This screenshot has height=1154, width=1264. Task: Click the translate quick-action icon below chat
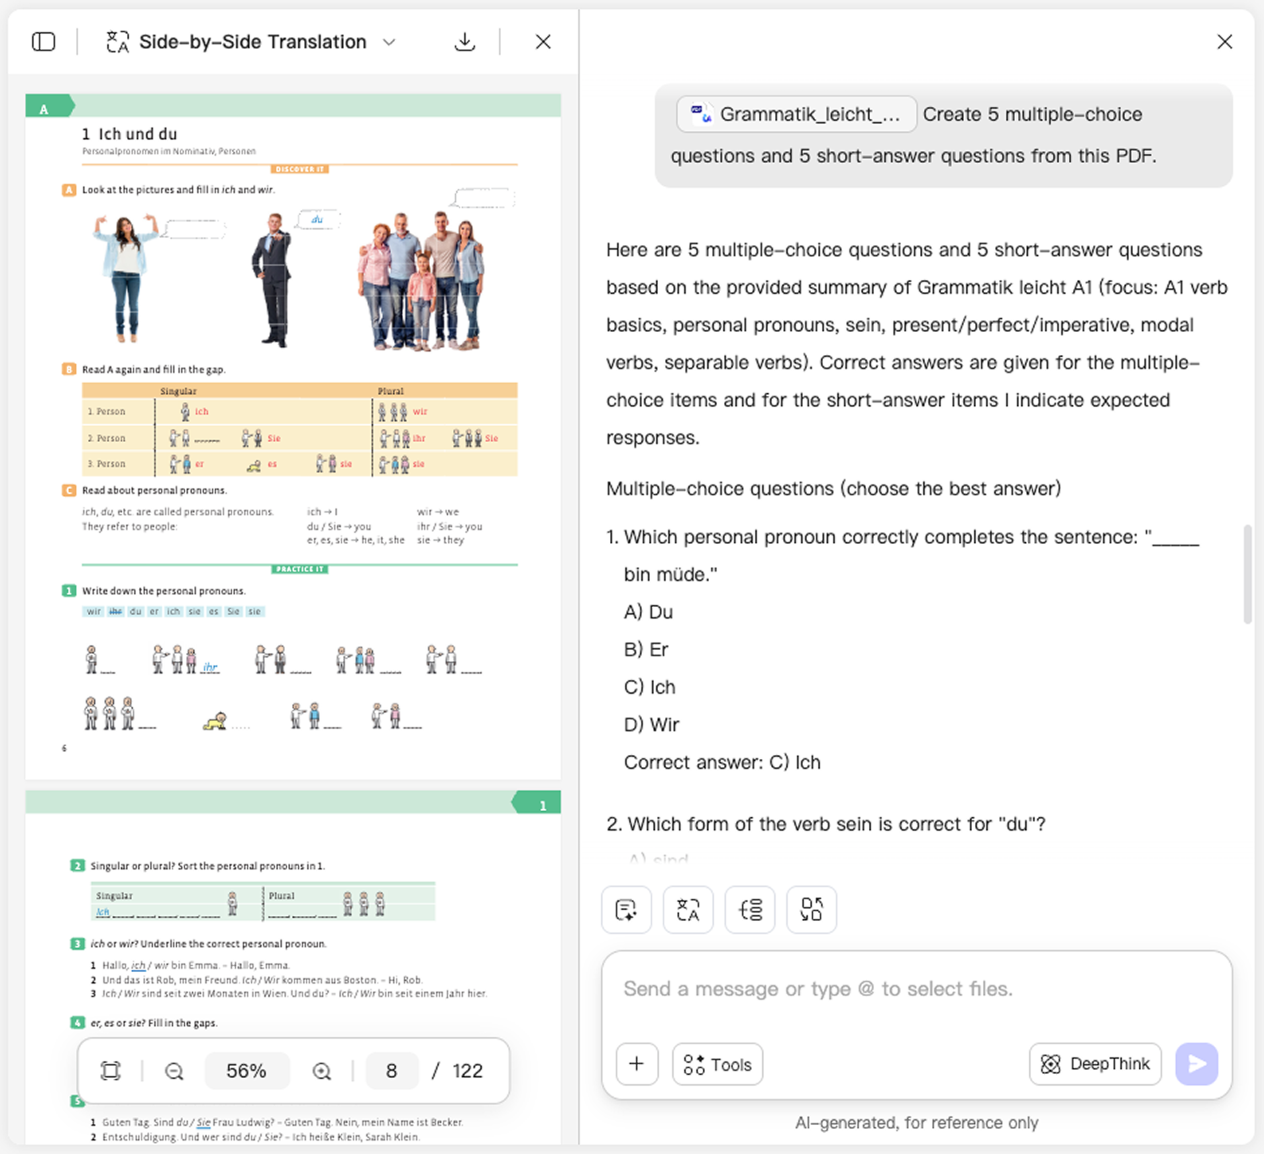click(688, 910)
